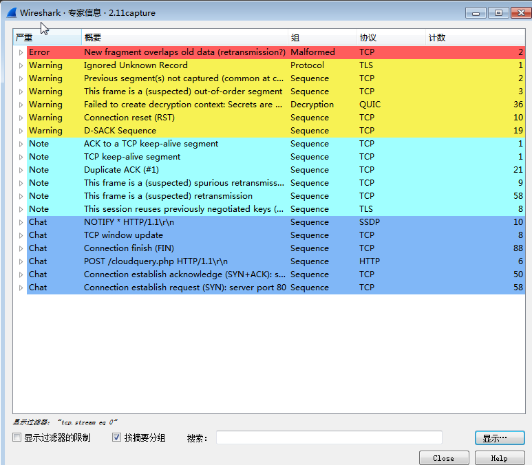Click the display filter text 'tcp.stream eq 0'
The image size is (532, 465).
(x=87, y=422)
